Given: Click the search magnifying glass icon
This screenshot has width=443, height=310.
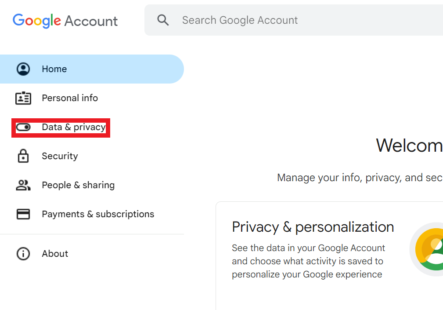Looking at the screenshot, I should click(x=163, y=20).
